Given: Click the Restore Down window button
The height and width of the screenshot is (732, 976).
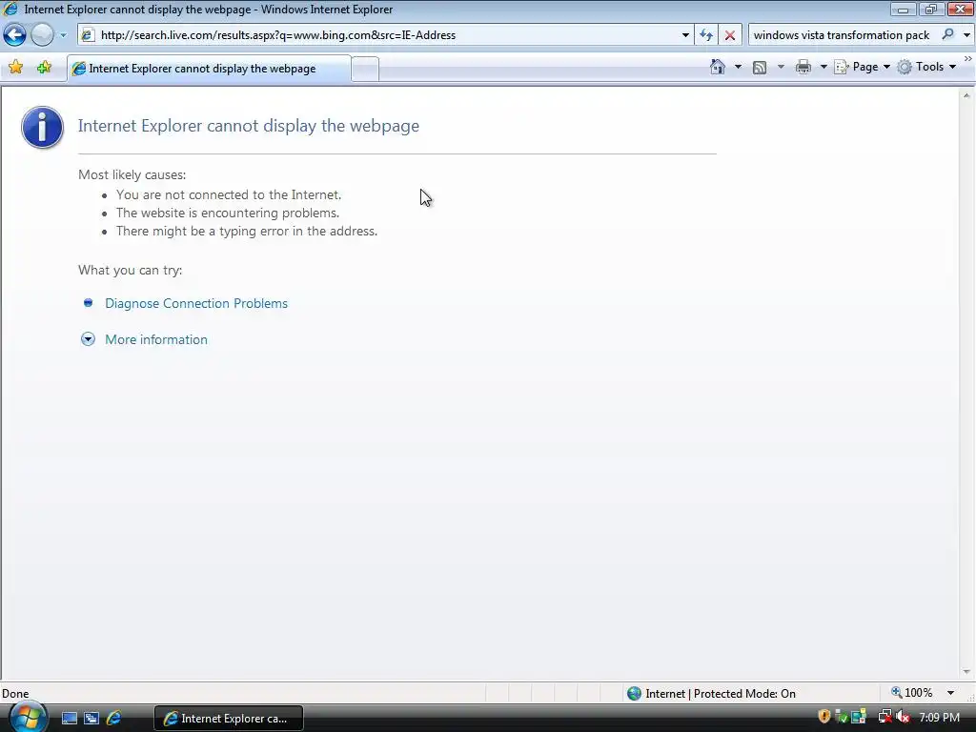Looking at the screenshot, I should click(x=931, y=10).
